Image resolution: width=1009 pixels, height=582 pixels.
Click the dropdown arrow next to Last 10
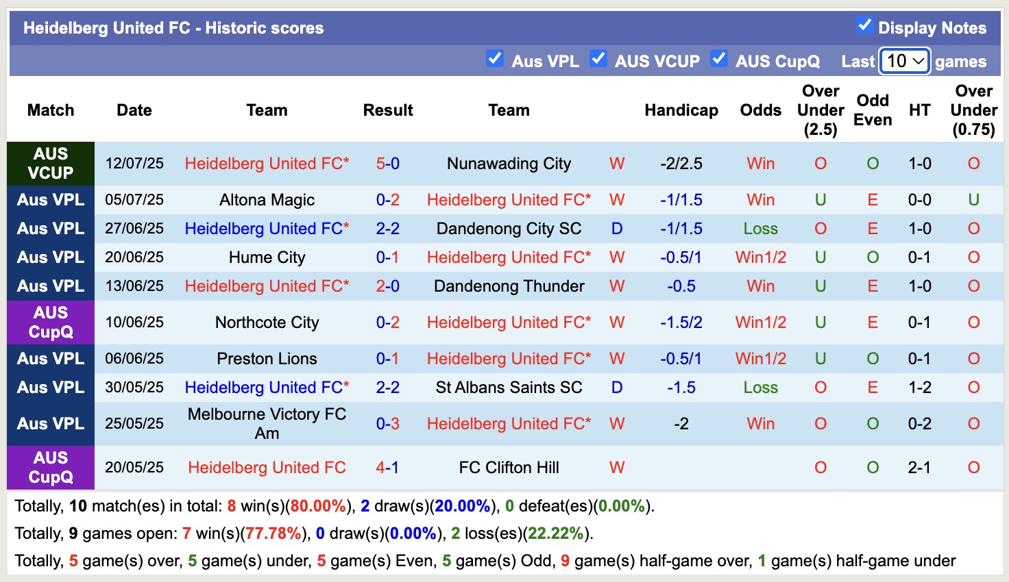coord(920,61)
